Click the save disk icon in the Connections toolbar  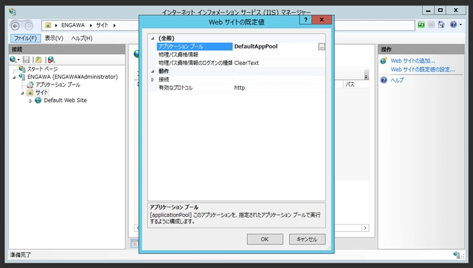coord(26,60)
